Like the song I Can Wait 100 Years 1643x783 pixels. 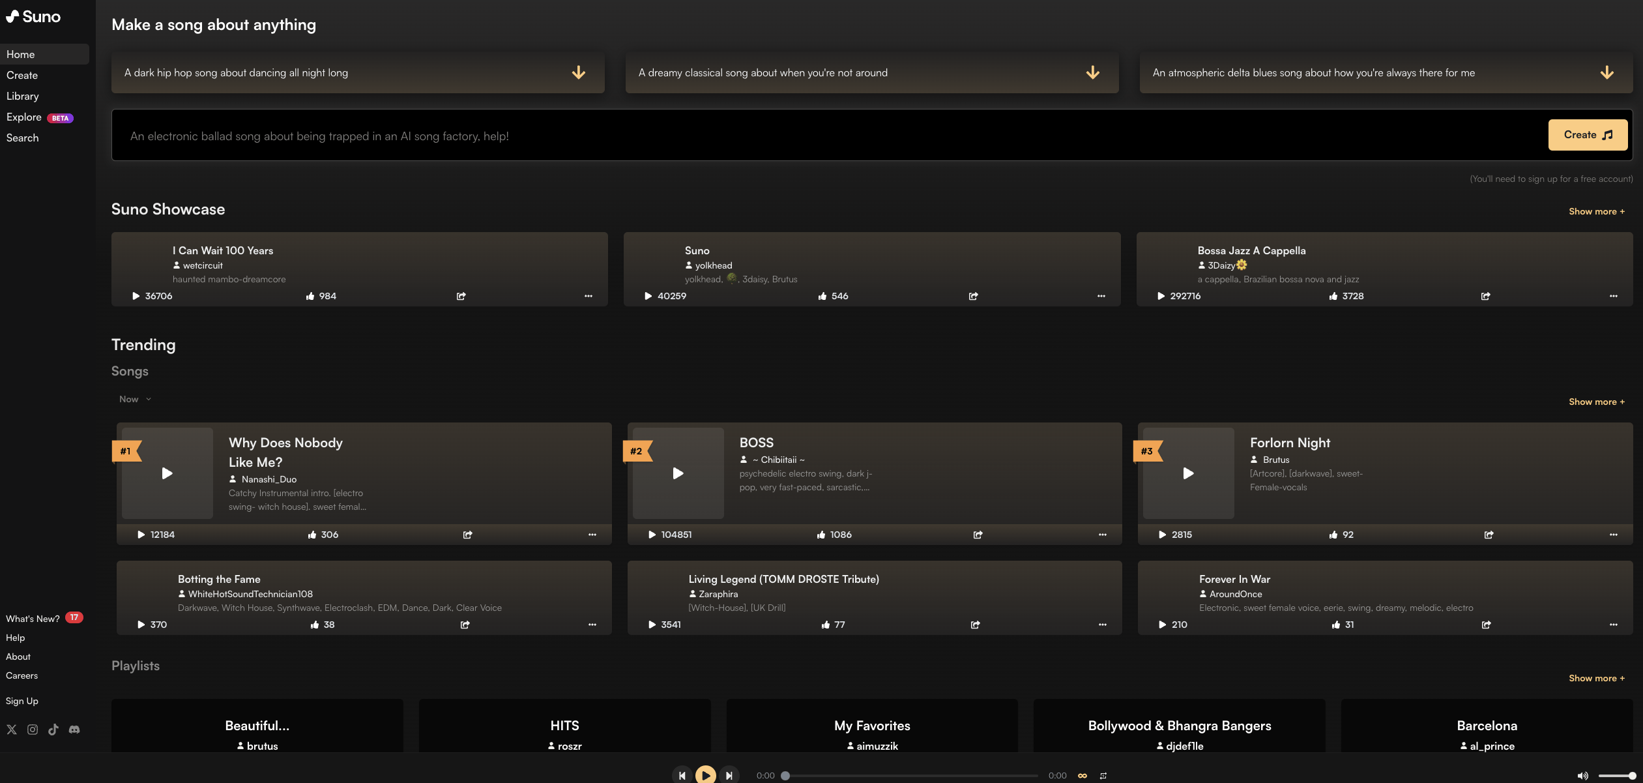(x=310, y=296)
